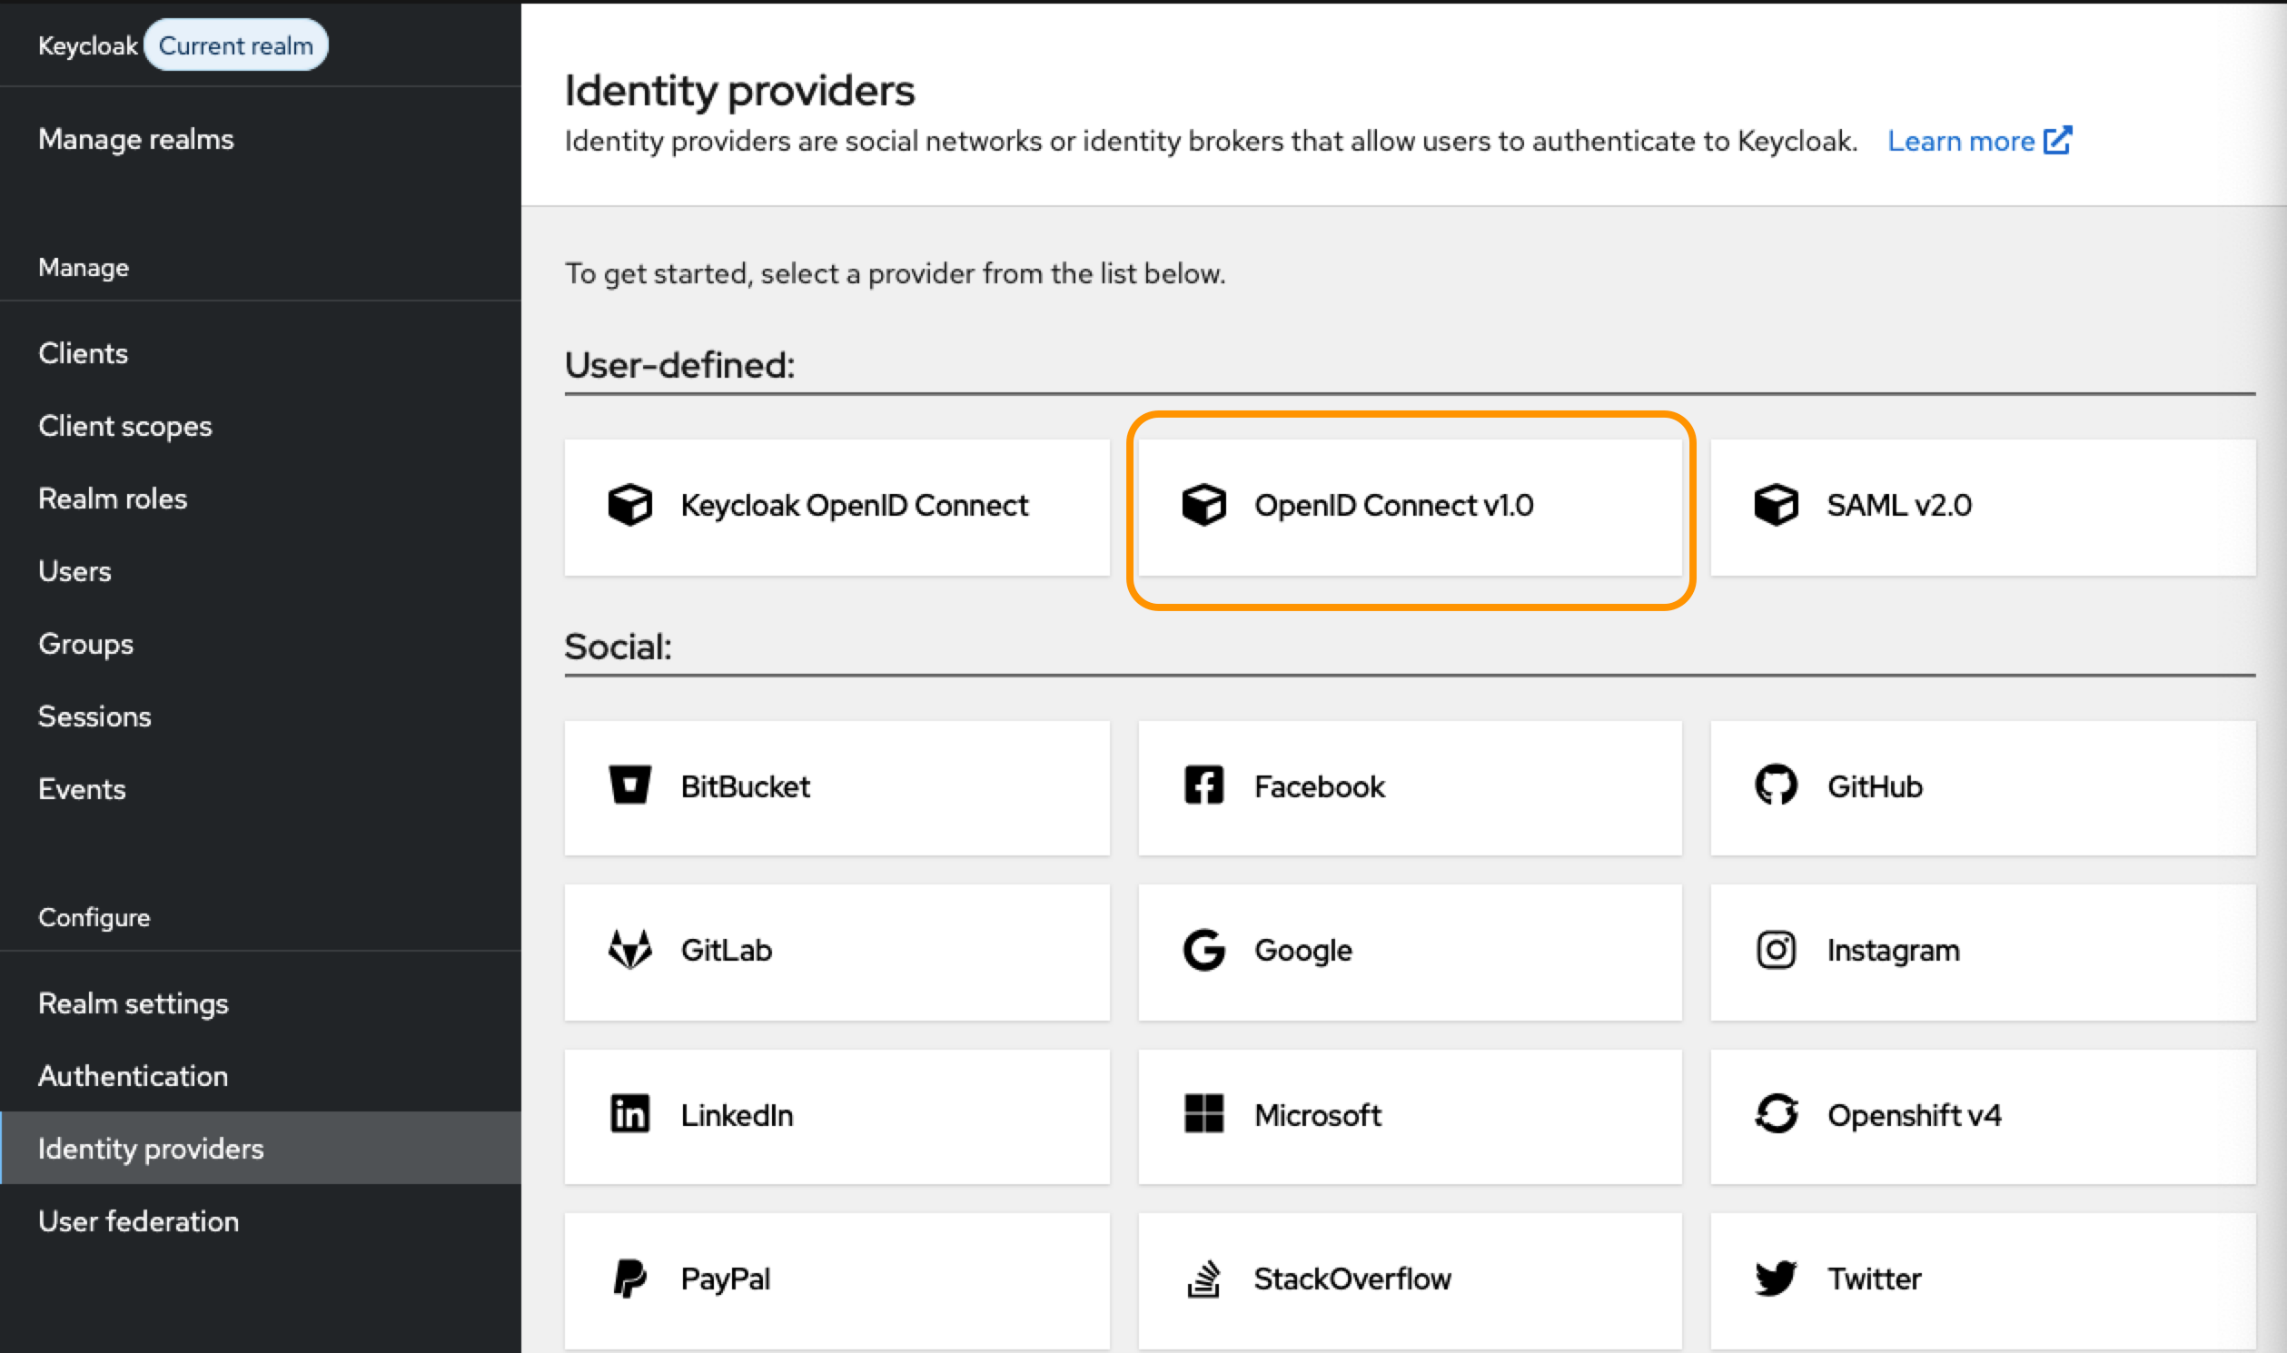Pick the Twitter bird icon

pyautogui.click(x=1776, y=1278)
